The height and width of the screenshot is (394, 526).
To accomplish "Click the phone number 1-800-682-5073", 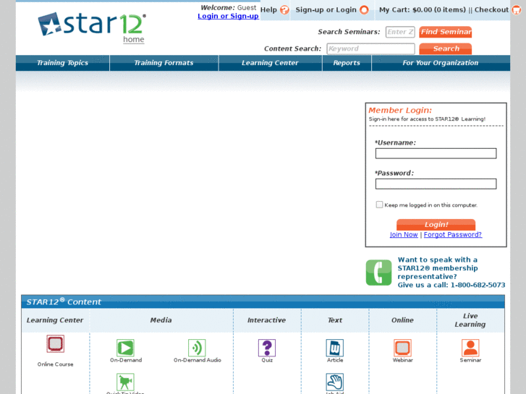I will (x=478, y=285).
